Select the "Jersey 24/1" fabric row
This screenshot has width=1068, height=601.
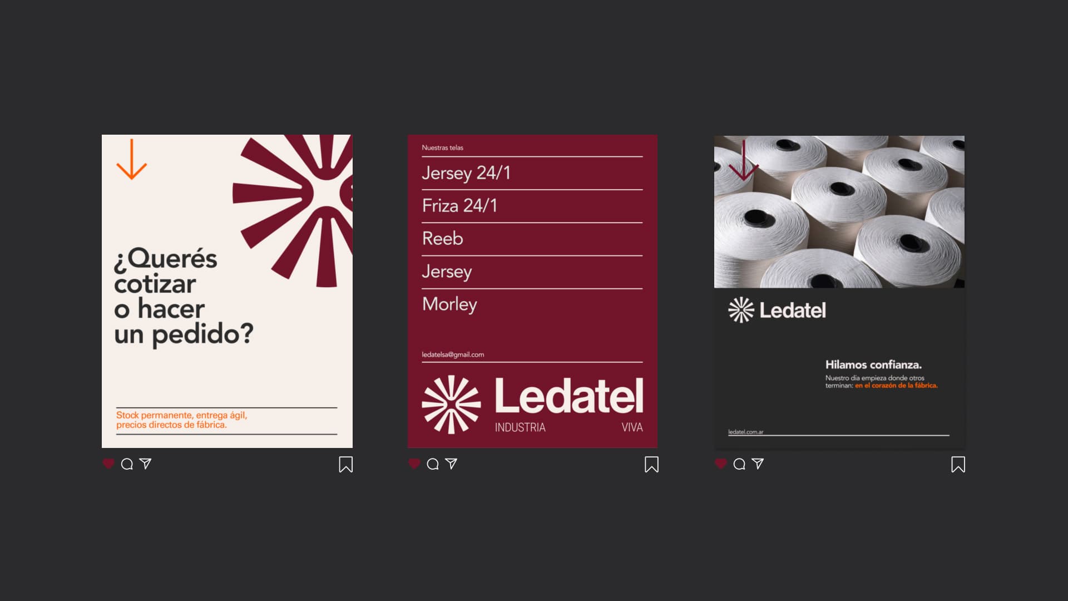pyautogui.click(x=532, y=173)
